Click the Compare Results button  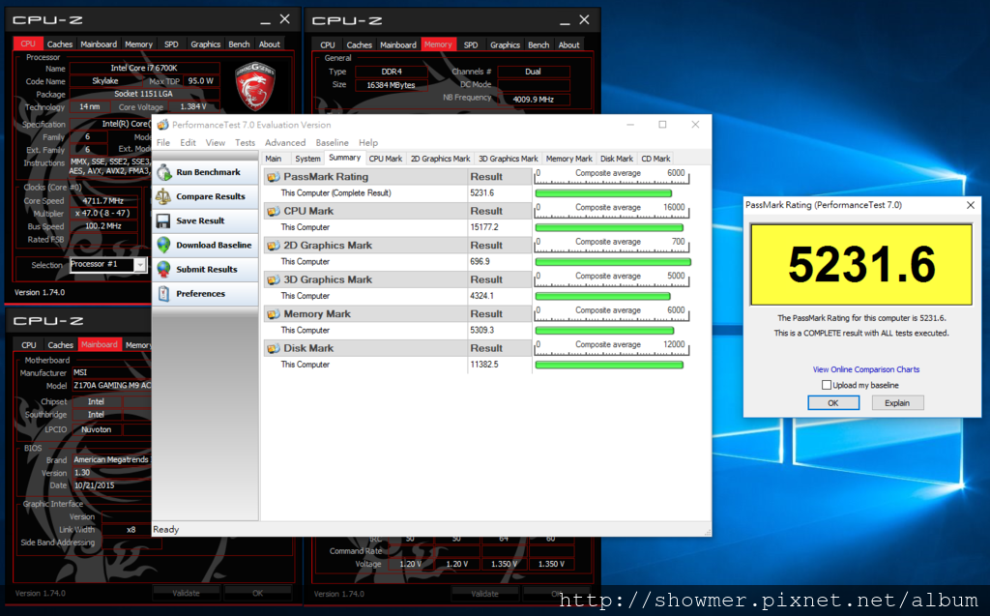click(205, 196)
